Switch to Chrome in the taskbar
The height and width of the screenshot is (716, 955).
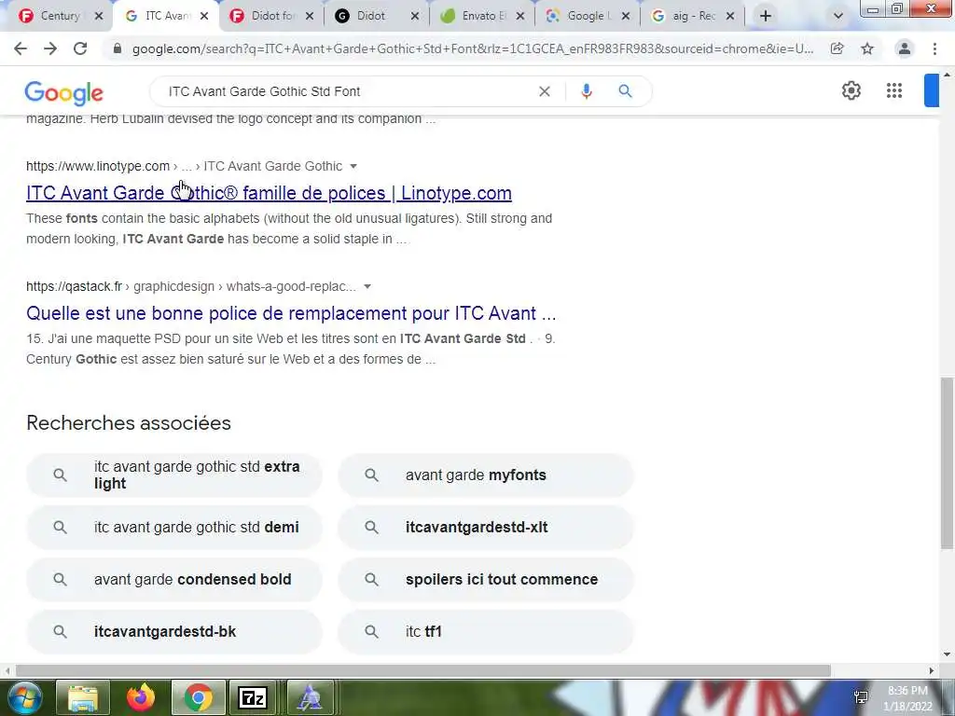pos(198,697)
